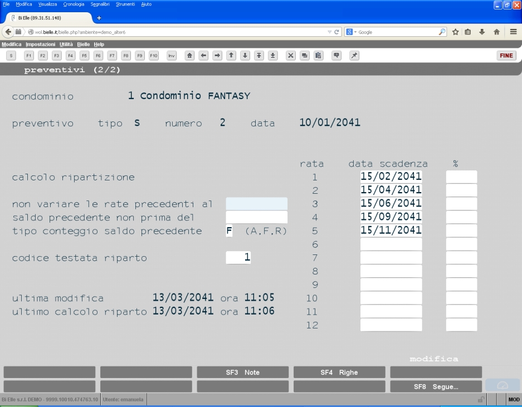Click the SF8 Segue... button

click(436, 387)
